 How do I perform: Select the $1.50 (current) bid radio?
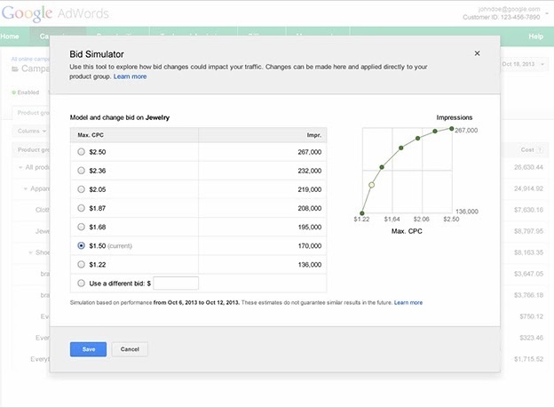tap(82, 245)
